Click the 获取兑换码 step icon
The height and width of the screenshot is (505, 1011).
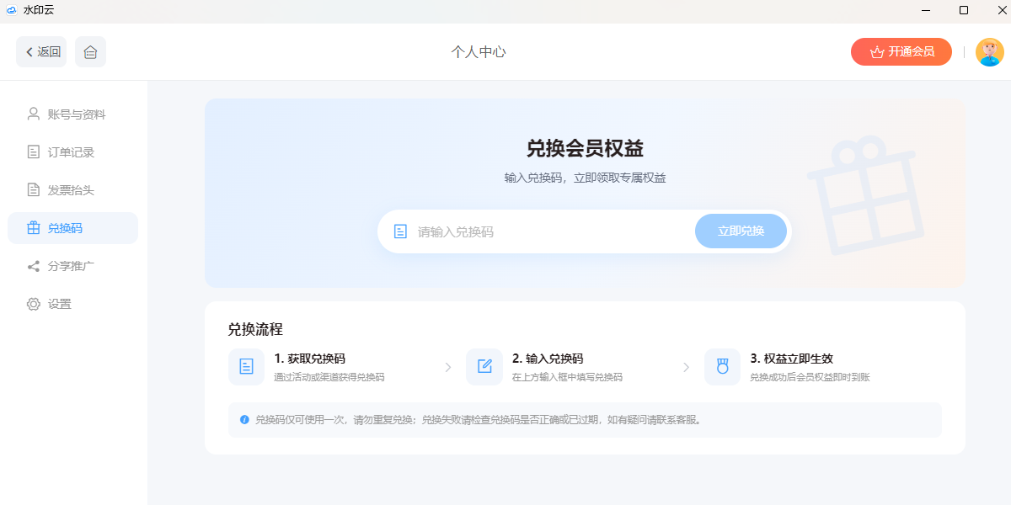click(x=246, y=367)
